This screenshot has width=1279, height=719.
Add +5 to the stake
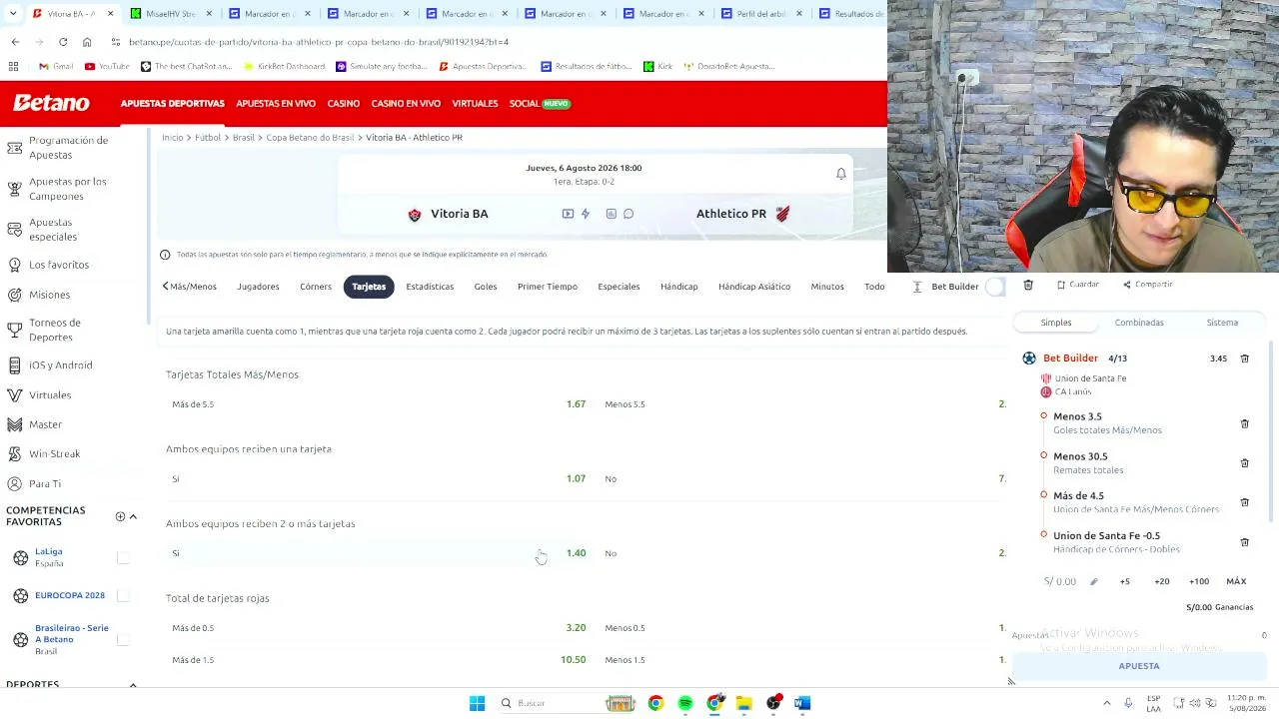[x=1125, y=581]
